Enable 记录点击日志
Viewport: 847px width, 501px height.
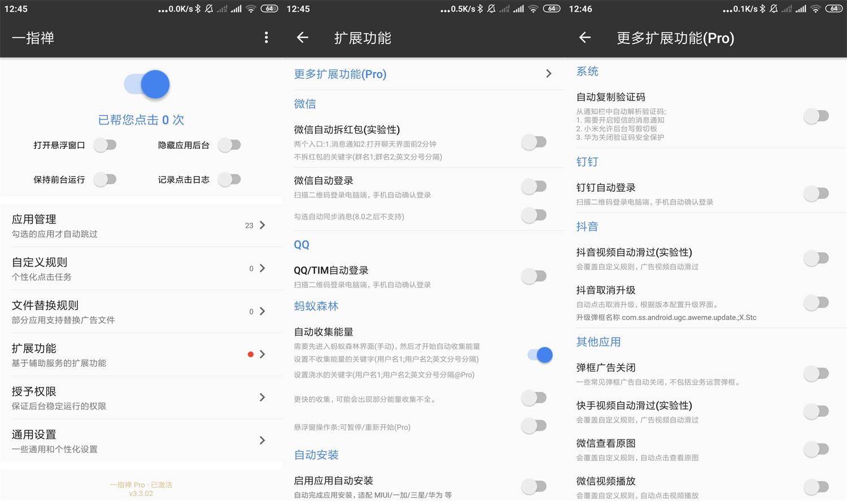pyautogui.click(x=229, y=179)
